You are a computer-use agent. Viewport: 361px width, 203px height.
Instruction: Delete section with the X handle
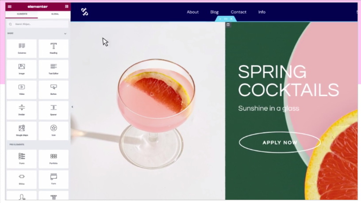pos(231,19)
